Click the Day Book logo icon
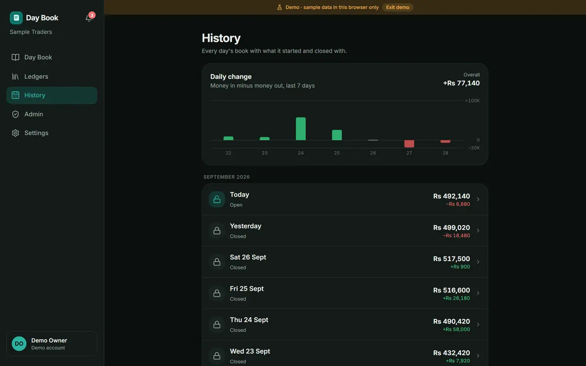 click(16, 18)
